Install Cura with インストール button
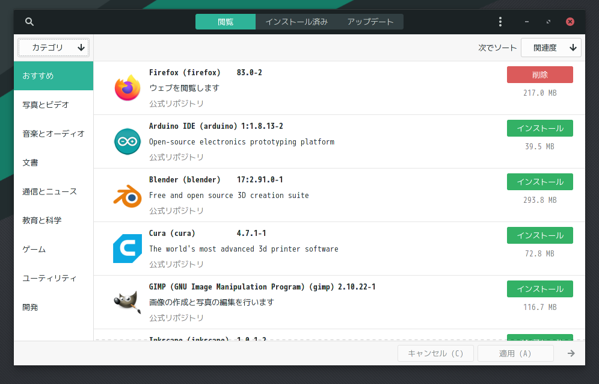This screenshot has height=384, width=599. (540, 235)
